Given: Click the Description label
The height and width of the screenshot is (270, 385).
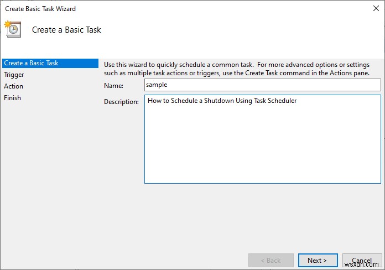Looking at the screenshot, I should pos(121,102).
